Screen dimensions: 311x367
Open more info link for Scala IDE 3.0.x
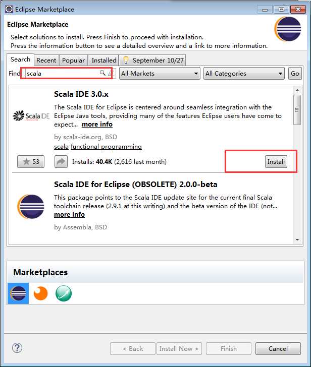tap(97, 125)
